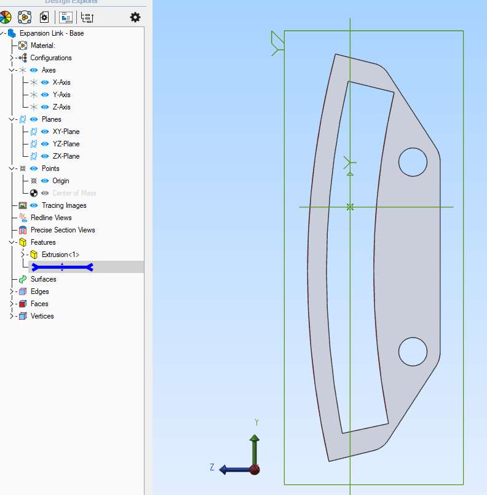Open the material properties toolbar icon
Viewport: 487px width, 495px height.
(25, 17)
